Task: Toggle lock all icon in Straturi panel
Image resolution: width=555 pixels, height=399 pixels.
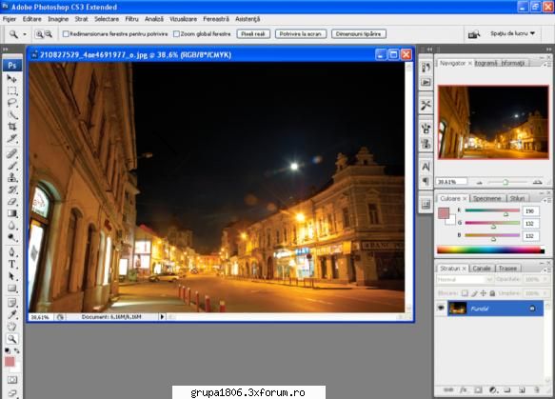Action: (492, 293)
